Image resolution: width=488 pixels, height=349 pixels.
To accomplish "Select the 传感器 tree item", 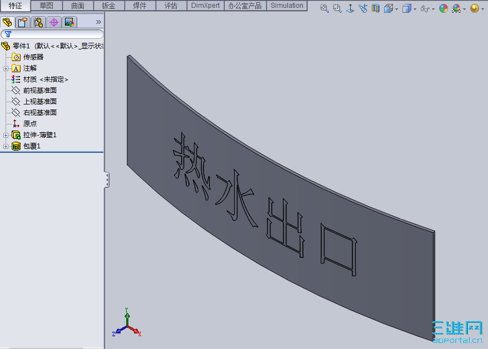I will [x=33, y=57].
